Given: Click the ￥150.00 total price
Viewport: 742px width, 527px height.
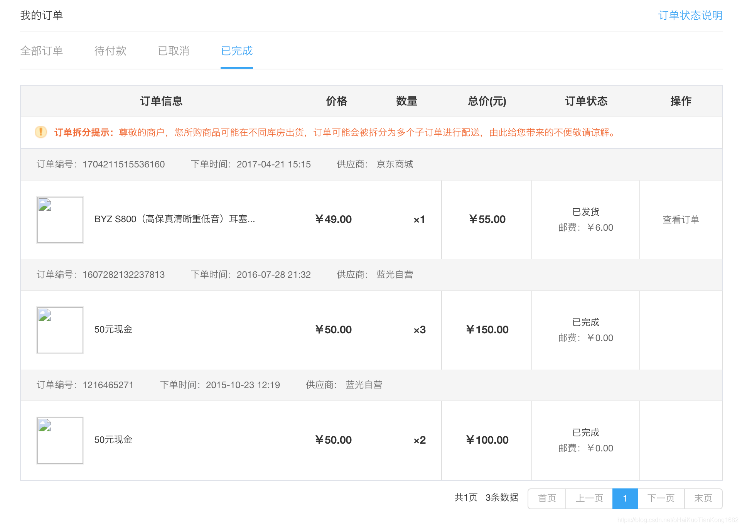Looking at the screenshot, I should click(487, 330).
